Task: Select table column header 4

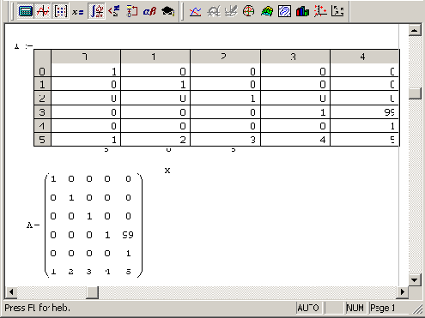Action: click(365, 57)
